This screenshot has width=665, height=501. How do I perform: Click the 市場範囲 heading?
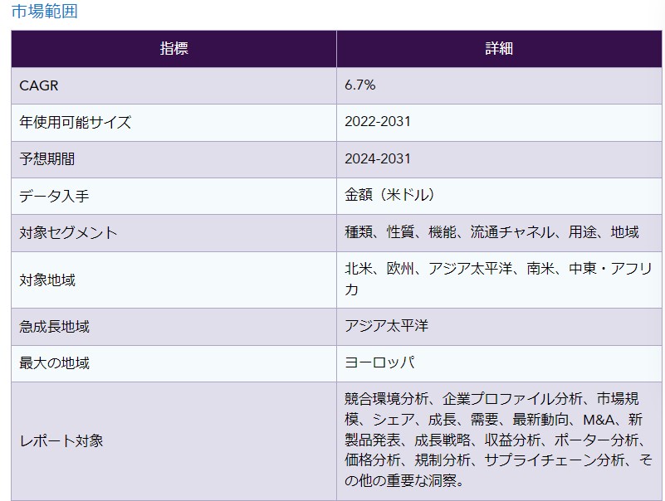coord(45,12)
